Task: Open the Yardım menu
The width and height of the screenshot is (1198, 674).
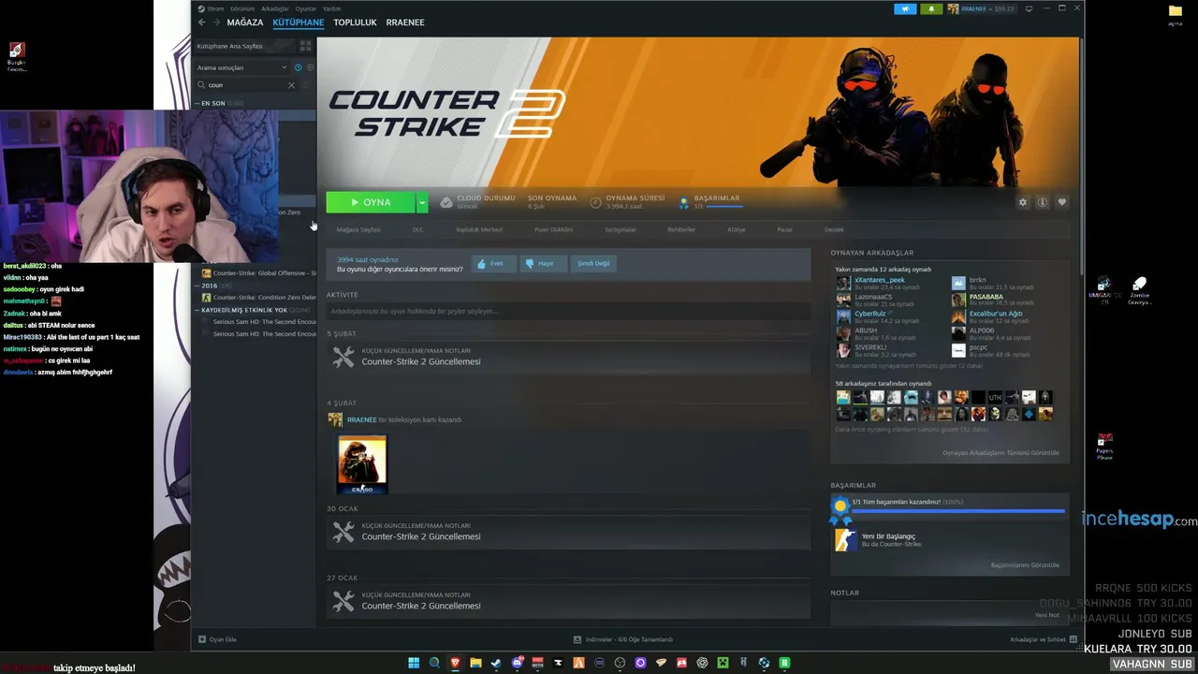Action: 332,8
